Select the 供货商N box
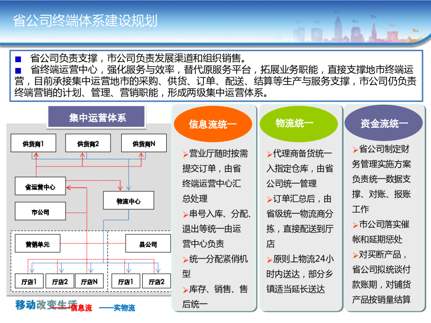Viewport: 431px width, 323px height. pos(144,143)
